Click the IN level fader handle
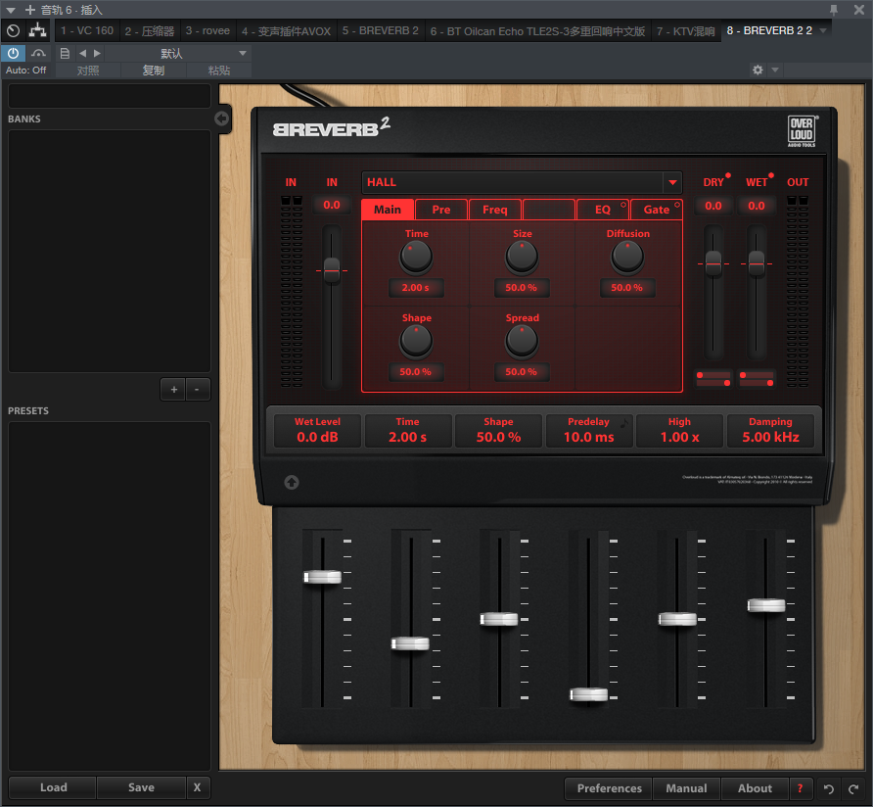Screen dimensions: 873x807 (332, 271)
